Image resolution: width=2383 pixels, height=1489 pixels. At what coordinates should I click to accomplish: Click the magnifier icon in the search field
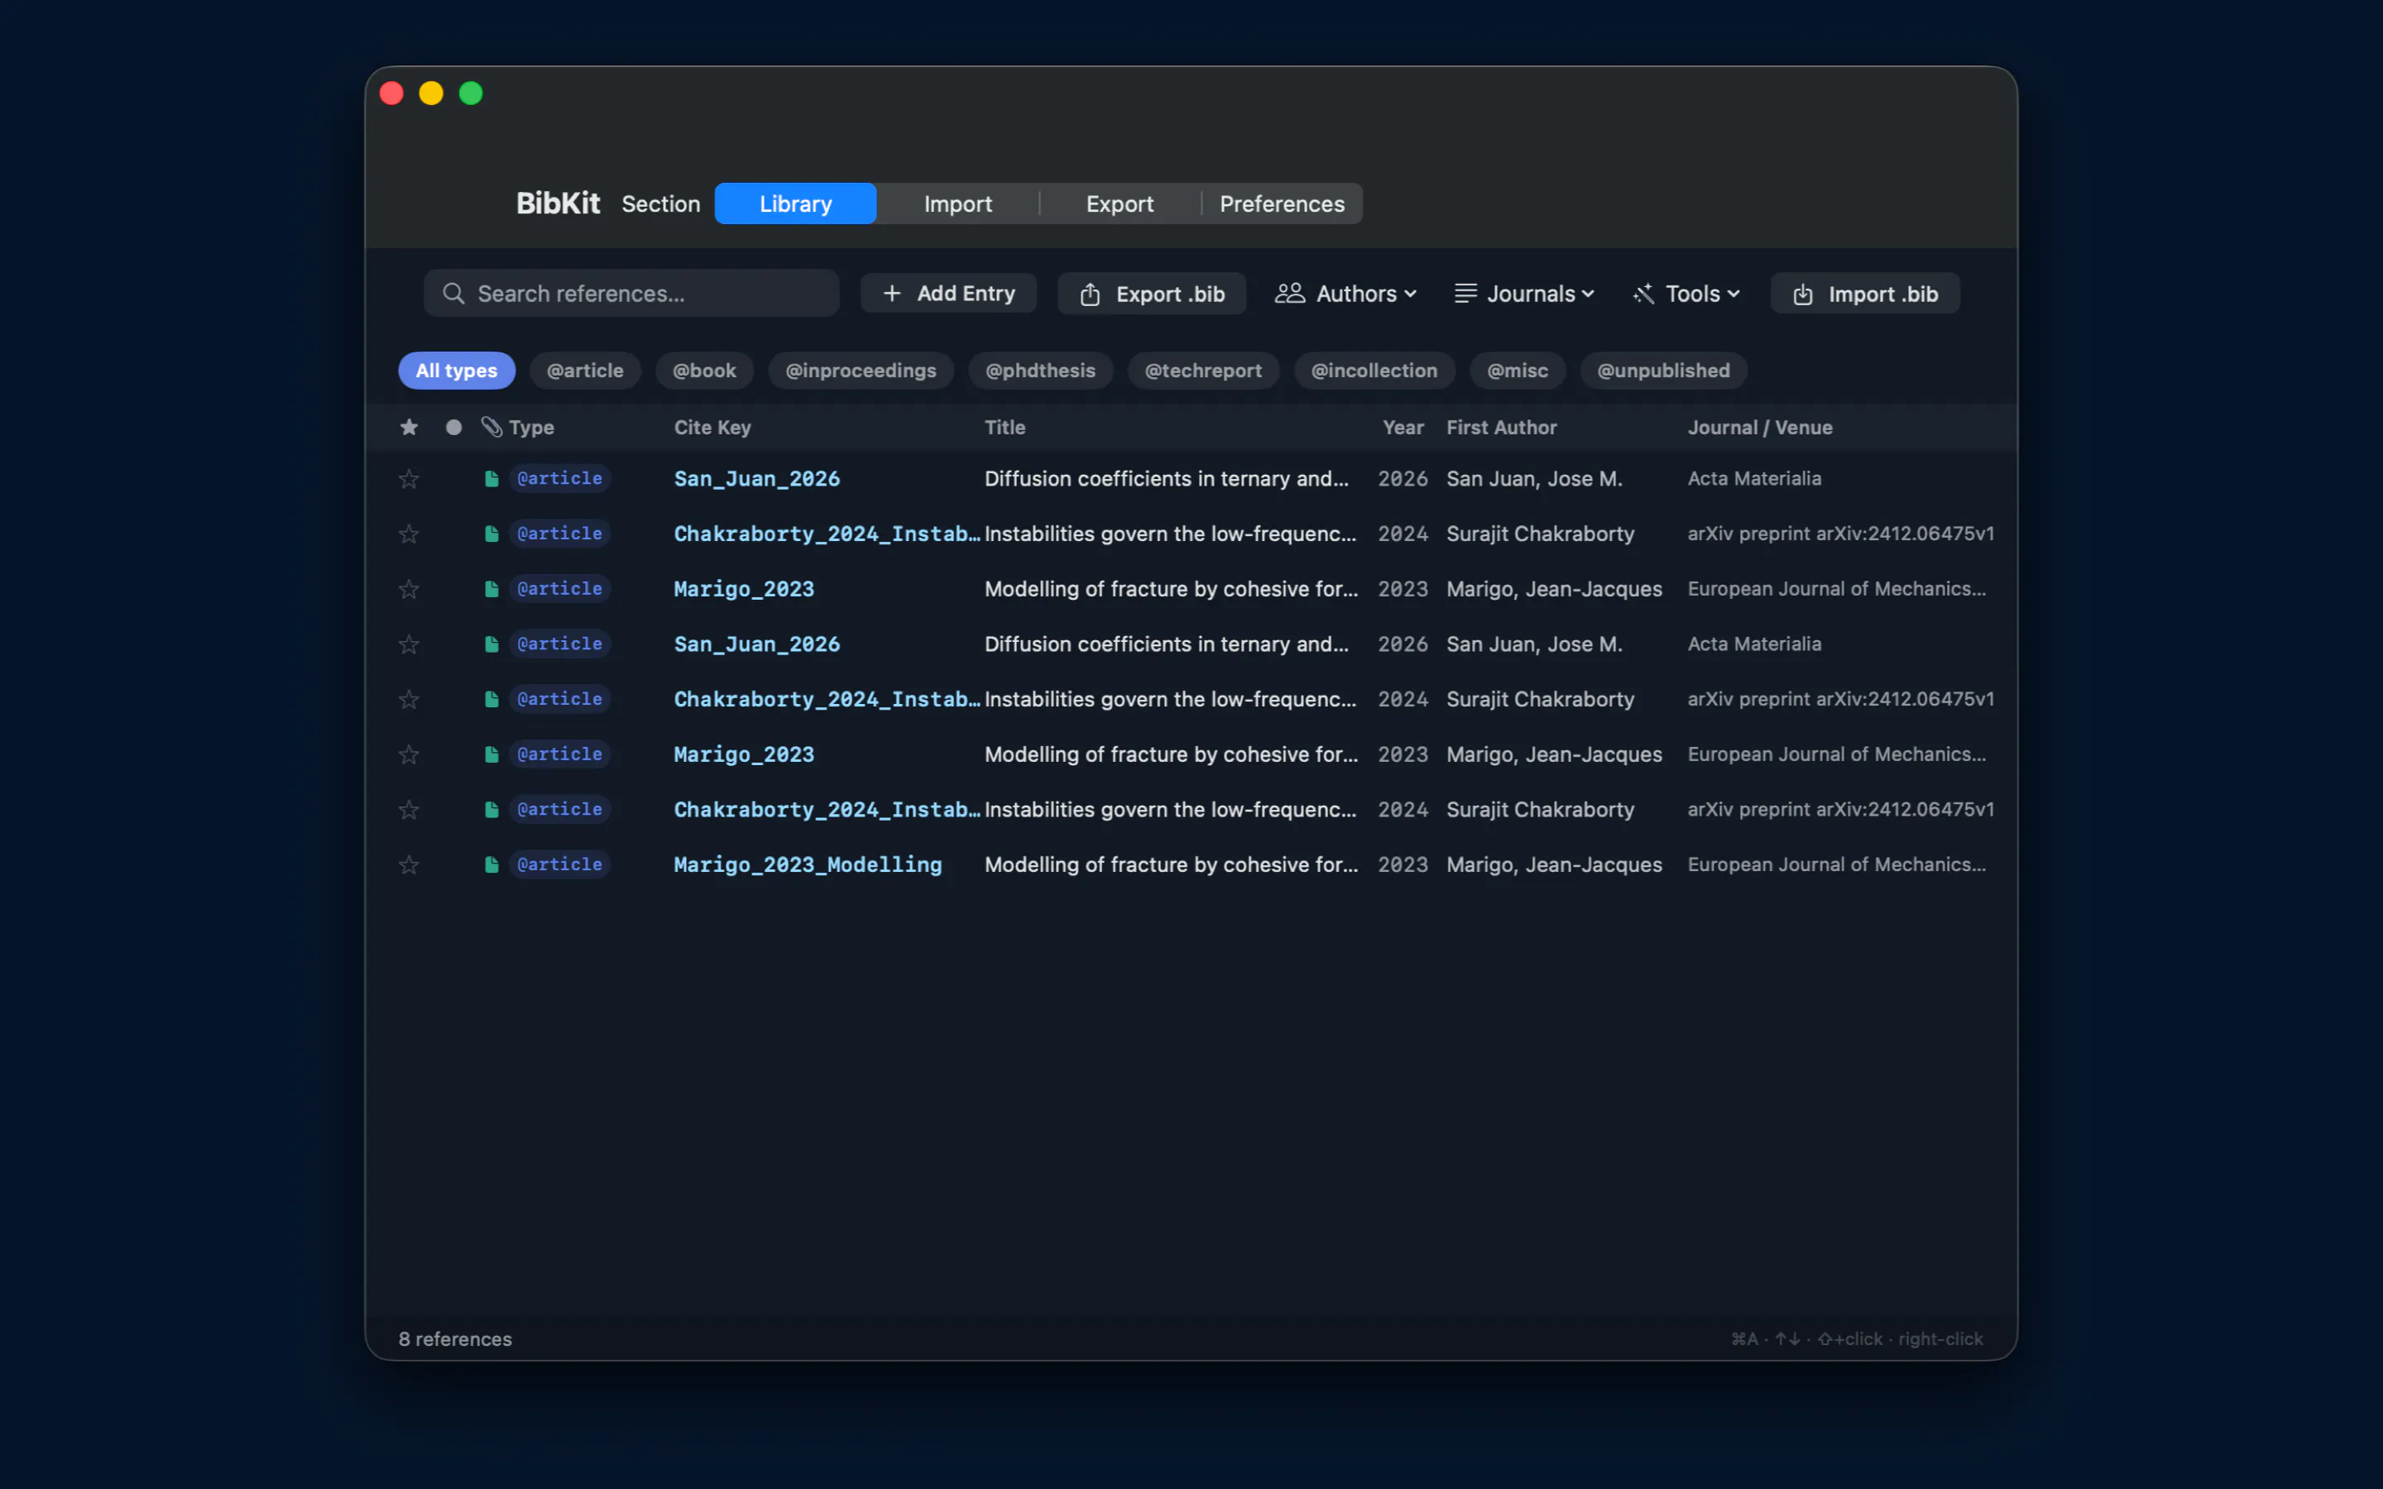tap(453, 294)
